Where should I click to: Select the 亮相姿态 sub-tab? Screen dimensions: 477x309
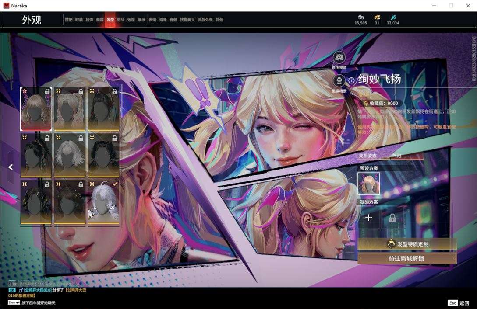(367, 156)
